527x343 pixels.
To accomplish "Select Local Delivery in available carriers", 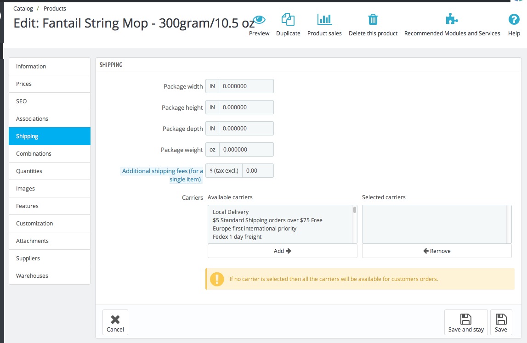I will click(x=231, y=212).
